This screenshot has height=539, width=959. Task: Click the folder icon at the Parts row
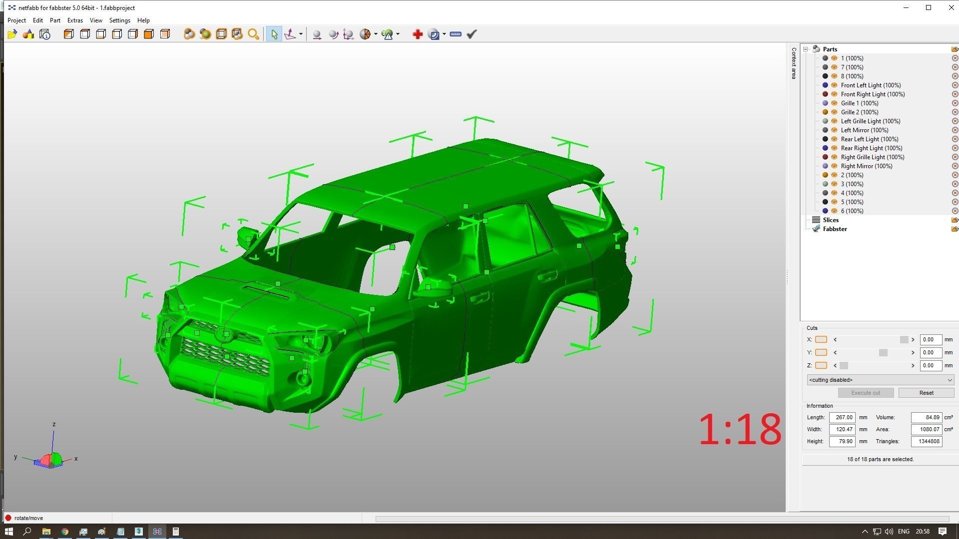pos(955,49)
